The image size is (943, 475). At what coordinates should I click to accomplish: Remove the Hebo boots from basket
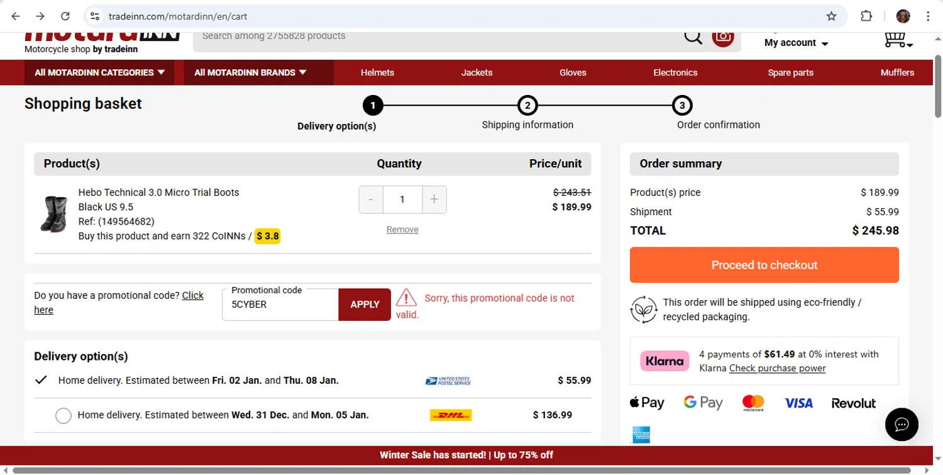[402, 230]
